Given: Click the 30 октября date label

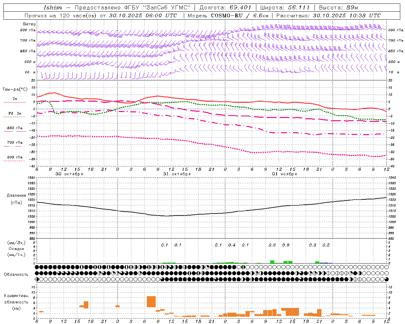Looking at the screenshot, I should (x=69, y=174).
